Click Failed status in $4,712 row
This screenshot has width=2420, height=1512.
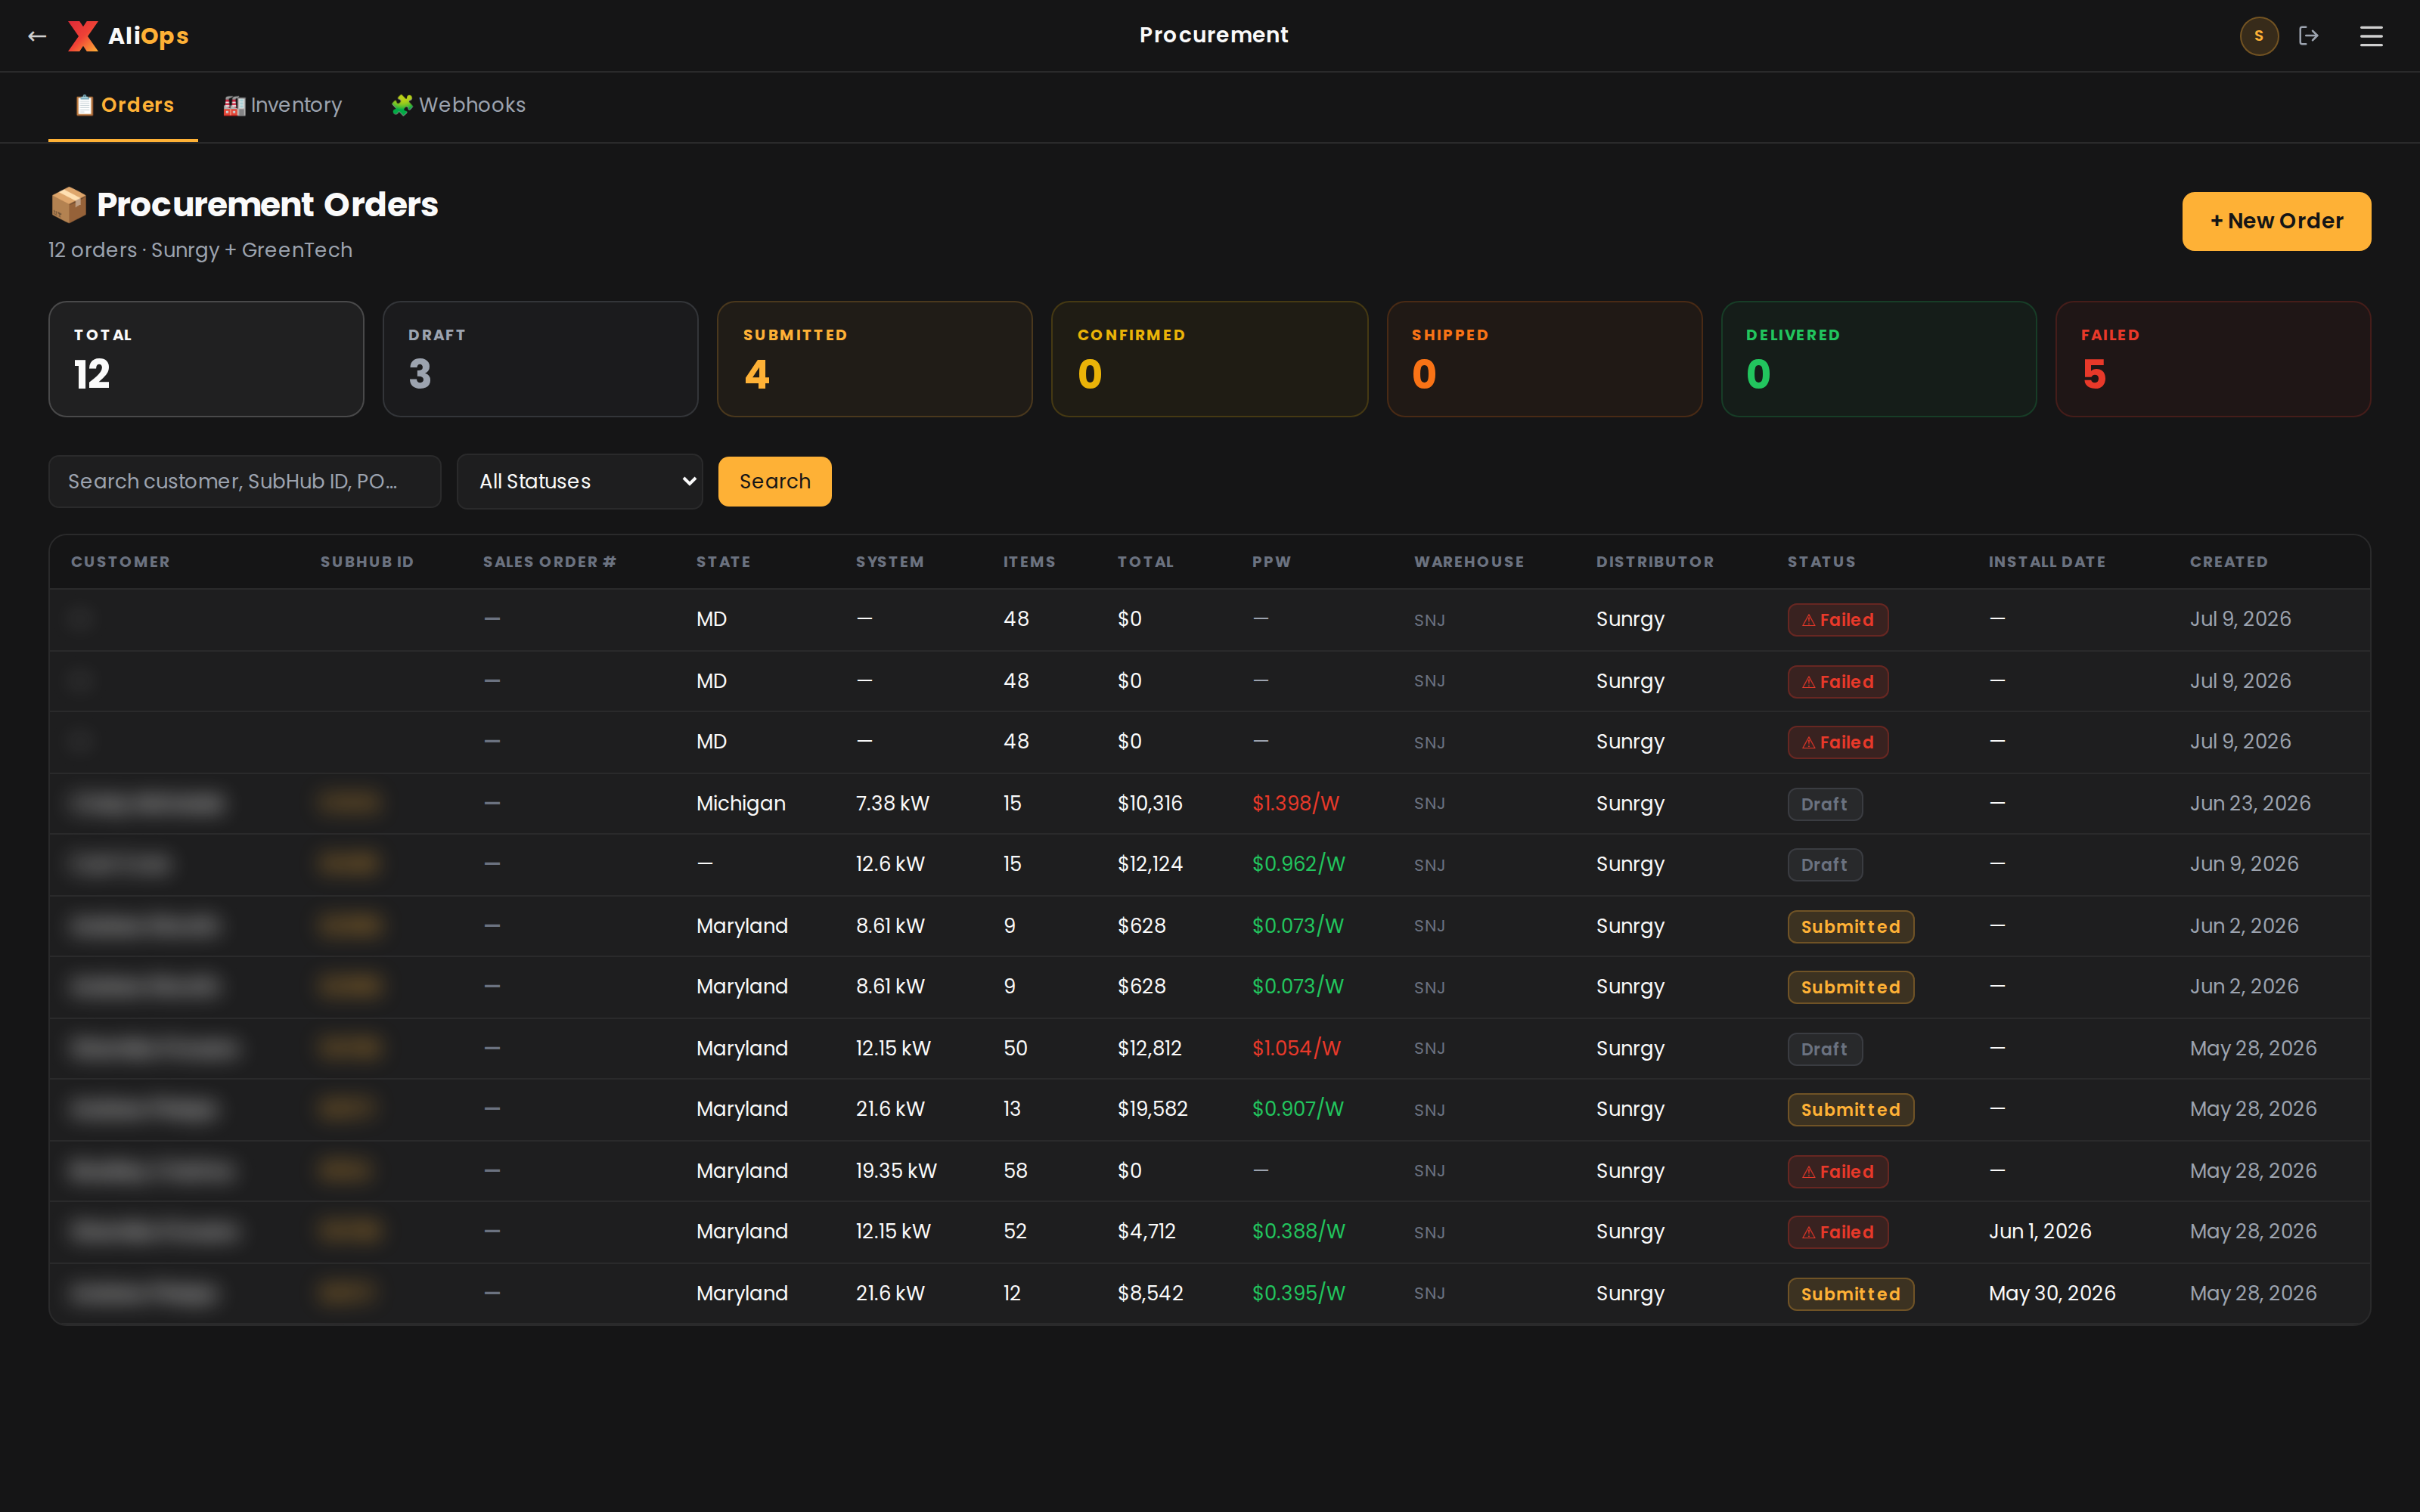click(x=1838, y=1232)
